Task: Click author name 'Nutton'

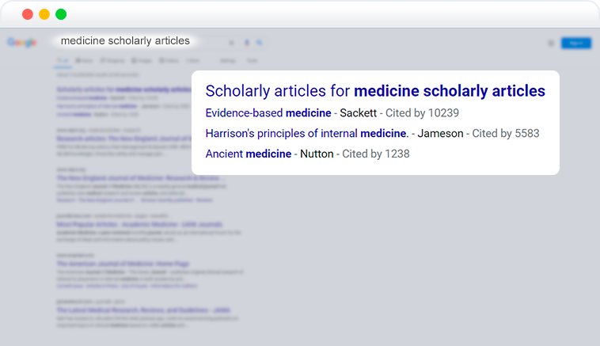Action: pos(317,154)
